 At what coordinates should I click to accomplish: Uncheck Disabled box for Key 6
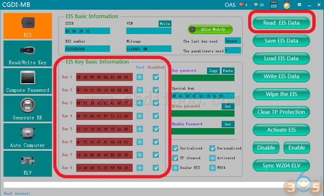(x=156, y=142)
